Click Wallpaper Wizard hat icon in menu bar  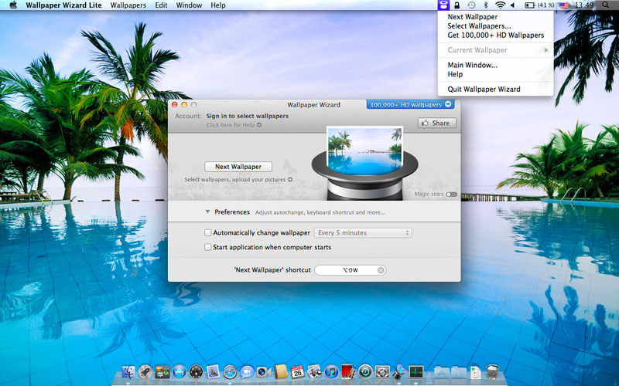(443, 5)
